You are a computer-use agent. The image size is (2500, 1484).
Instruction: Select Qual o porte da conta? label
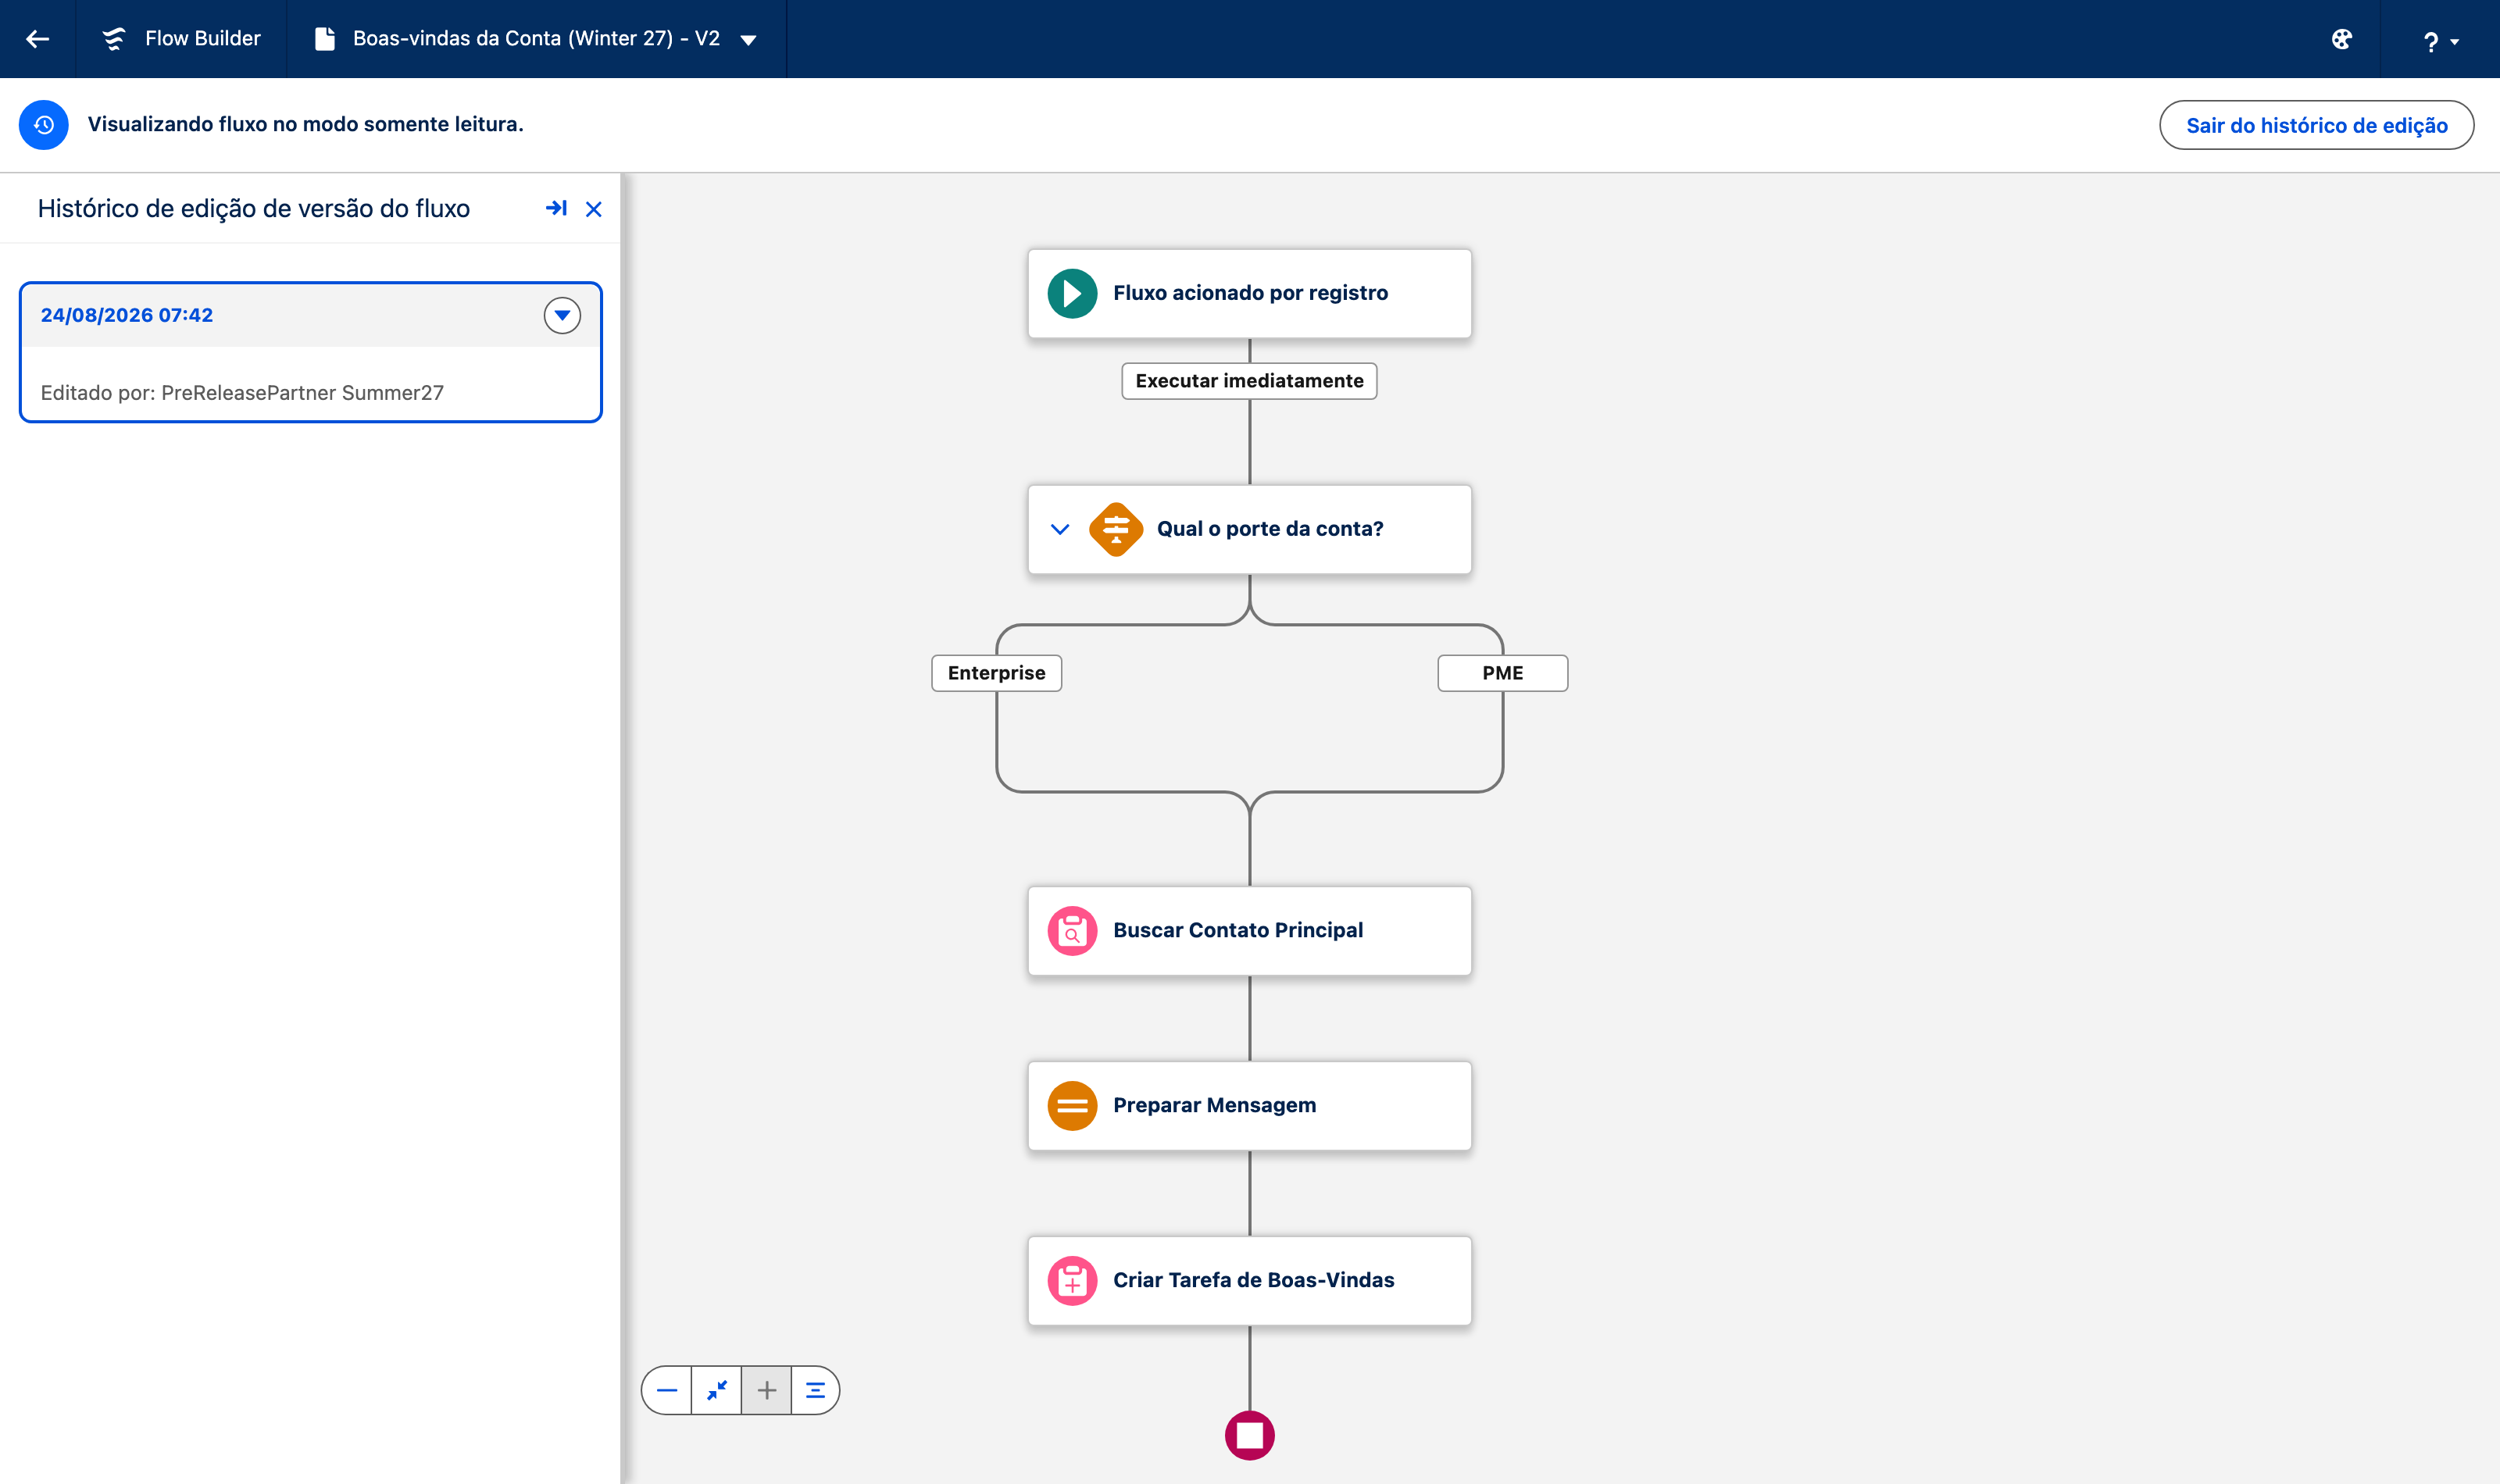(x=1270, y=529)
